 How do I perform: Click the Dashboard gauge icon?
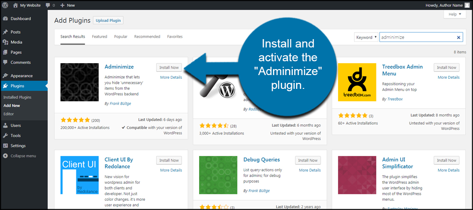6,19
